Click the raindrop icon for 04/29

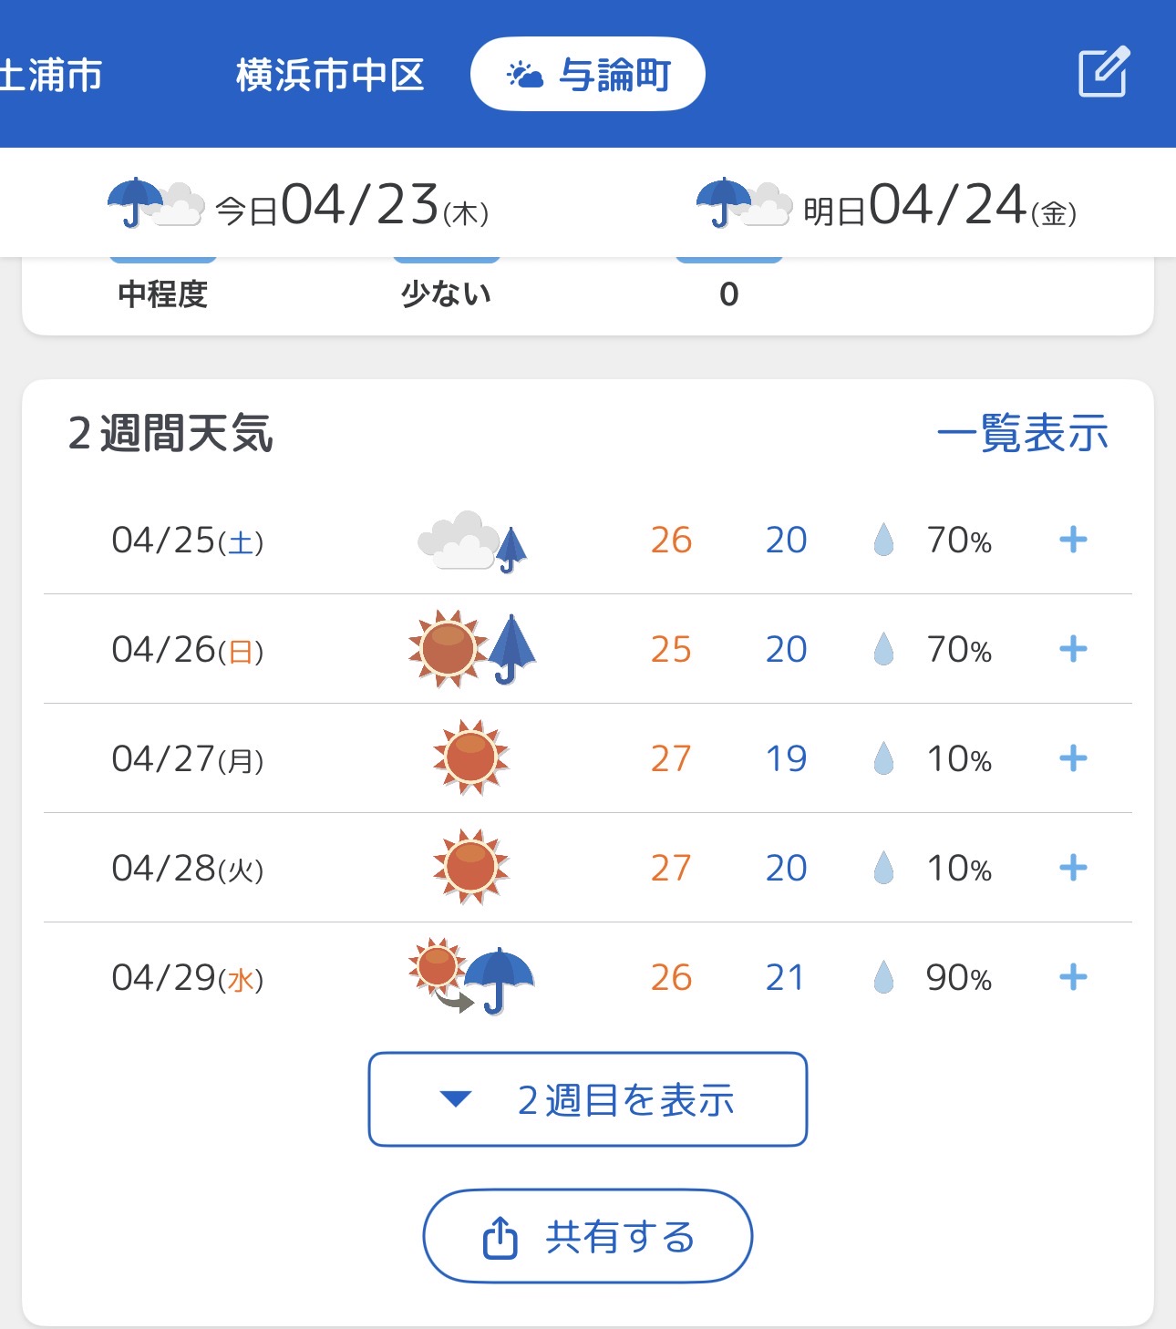click(883, 977)
